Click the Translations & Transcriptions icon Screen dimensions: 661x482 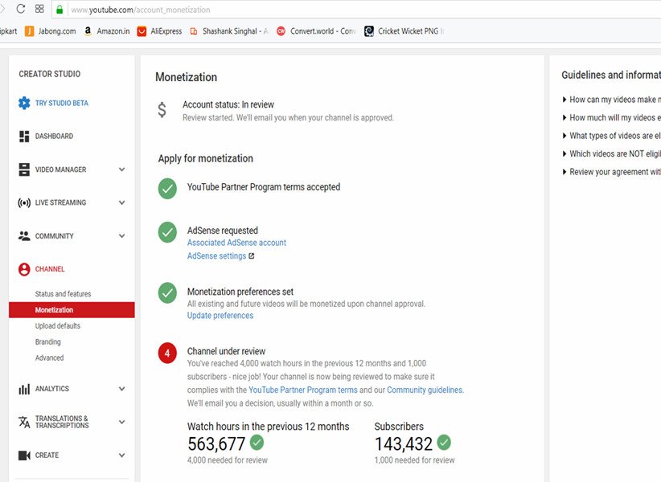(x=24, y=422)
